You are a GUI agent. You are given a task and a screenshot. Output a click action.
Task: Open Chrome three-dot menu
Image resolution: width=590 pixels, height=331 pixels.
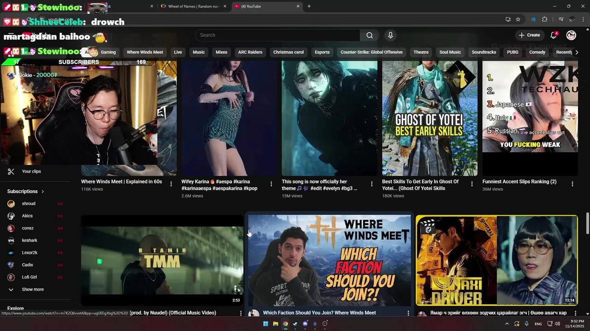click(x=583, y=19)
